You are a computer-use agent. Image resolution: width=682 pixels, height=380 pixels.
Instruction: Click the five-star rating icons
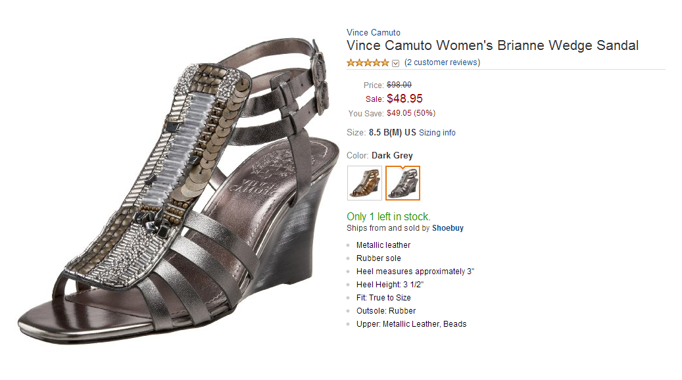[x=368, y=63]
